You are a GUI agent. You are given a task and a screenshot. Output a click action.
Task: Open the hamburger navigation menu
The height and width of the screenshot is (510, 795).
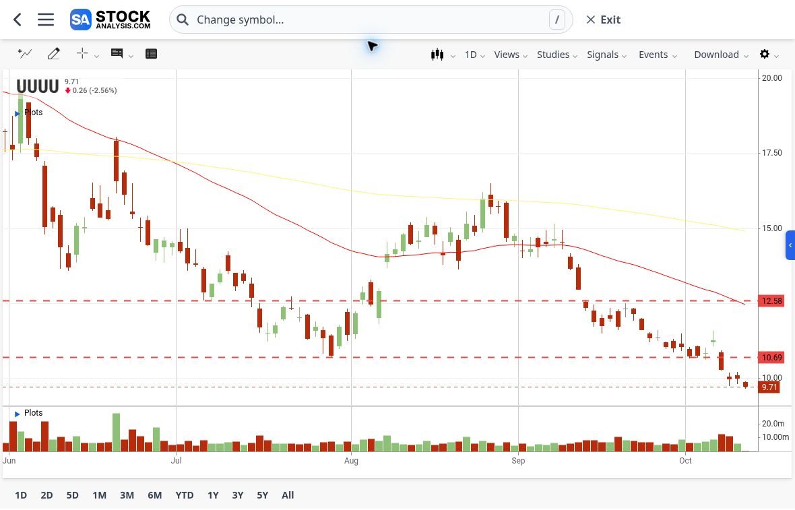[46, 20]
